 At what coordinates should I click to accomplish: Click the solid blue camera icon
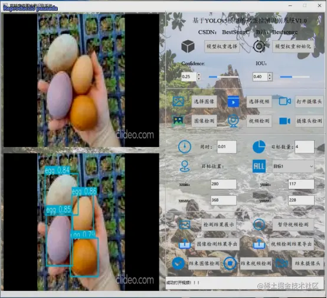click(285, 121)
